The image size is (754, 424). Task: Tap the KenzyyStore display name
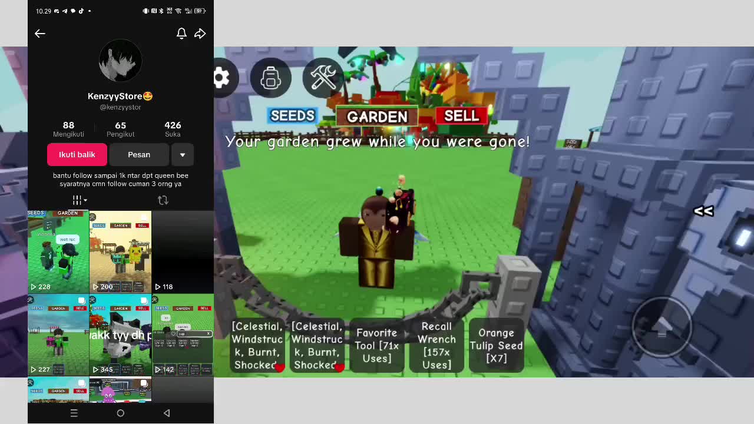(x=120, y=96)
